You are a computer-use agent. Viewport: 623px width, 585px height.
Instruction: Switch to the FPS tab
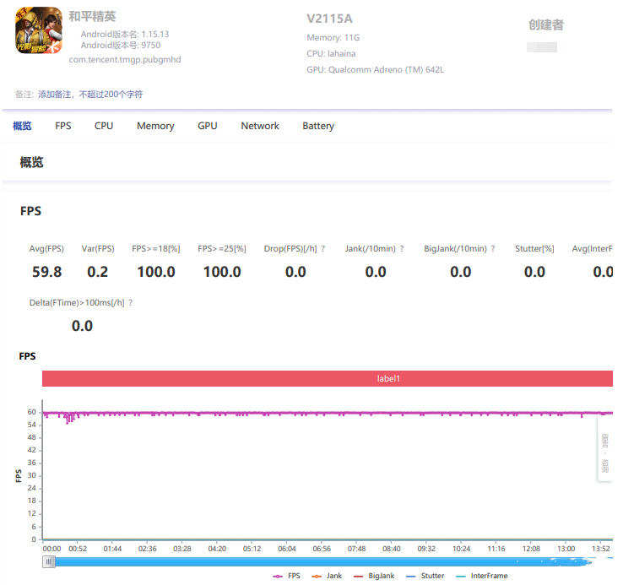[62, 126]
